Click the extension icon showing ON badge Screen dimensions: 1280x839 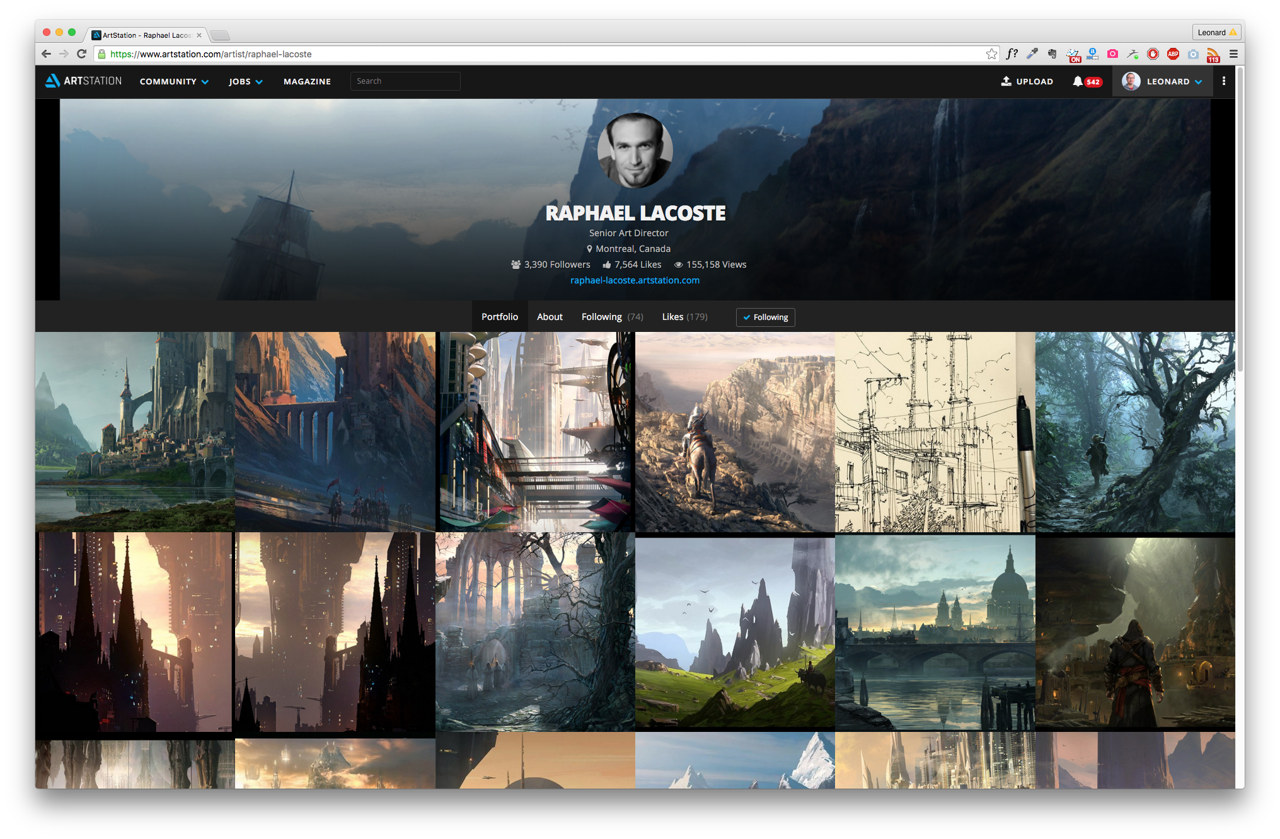(1073, 55)
